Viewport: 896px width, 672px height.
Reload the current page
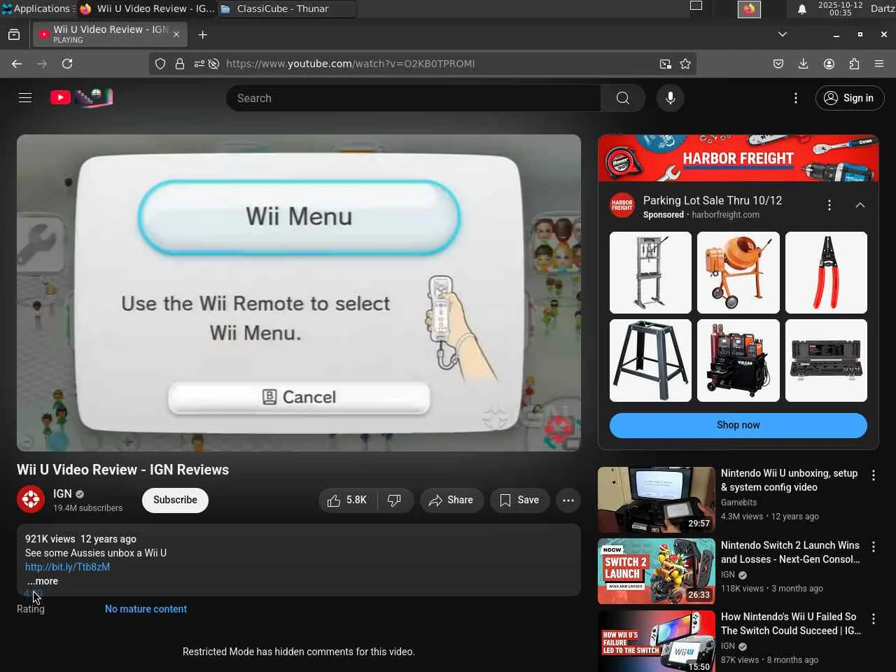click(x=67, y=64)
